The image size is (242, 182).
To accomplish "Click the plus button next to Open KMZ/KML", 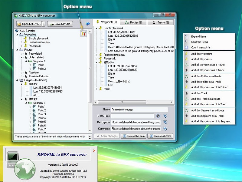I will pyautogui.click(x=44, y=24).
